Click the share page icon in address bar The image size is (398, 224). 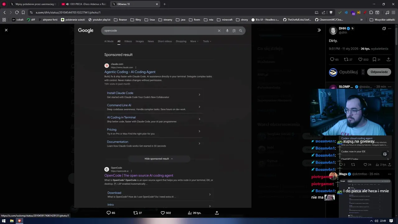[324, 12]
